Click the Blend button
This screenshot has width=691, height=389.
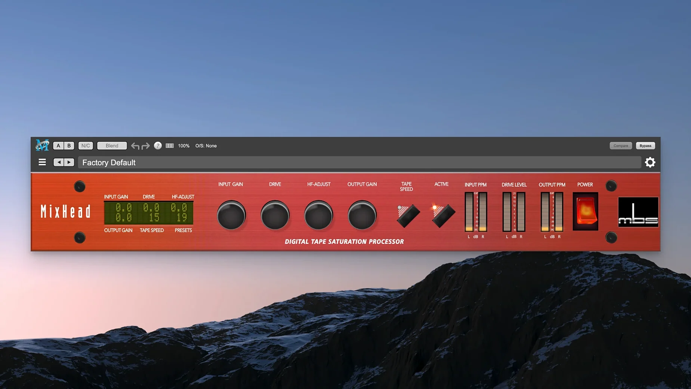click(x=112, y=146)
